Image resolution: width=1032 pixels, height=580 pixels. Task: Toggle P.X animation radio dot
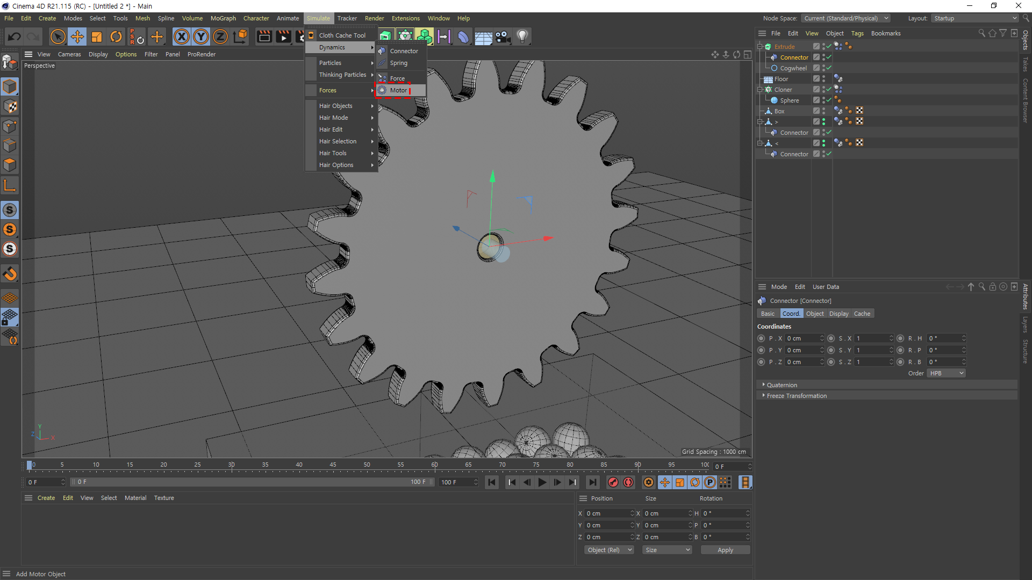(761, 338)
